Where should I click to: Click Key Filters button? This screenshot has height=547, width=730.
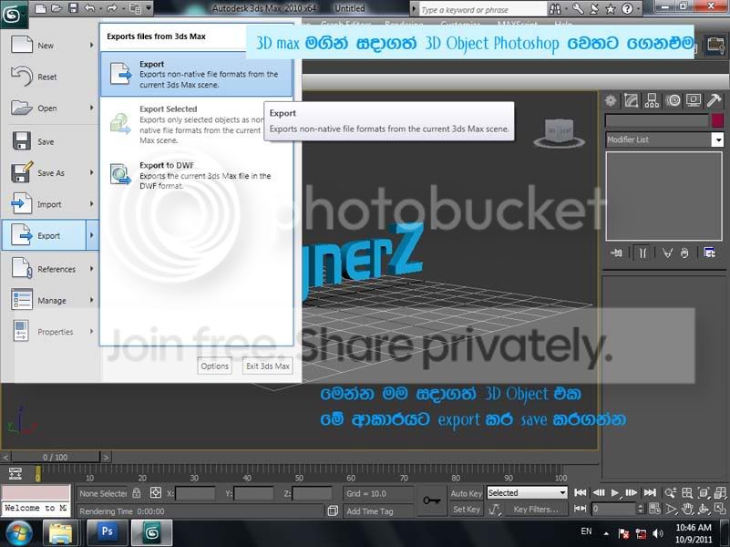tap(535, 510)
